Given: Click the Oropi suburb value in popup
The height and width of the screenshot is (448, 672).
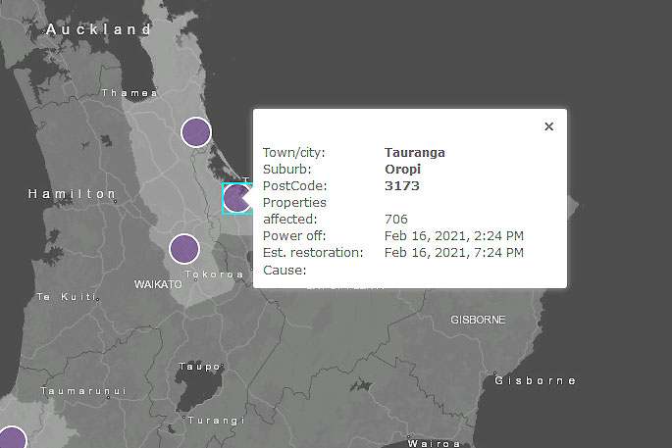Looking at the screenshot, I should click(x=402, y=169).
